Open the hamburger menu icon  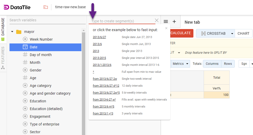pos(166,22)
